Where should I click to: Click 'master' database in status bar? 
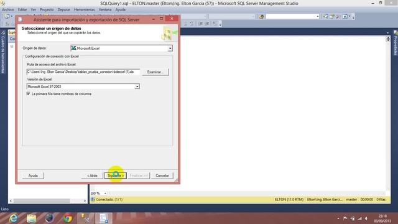coord(351,199)
